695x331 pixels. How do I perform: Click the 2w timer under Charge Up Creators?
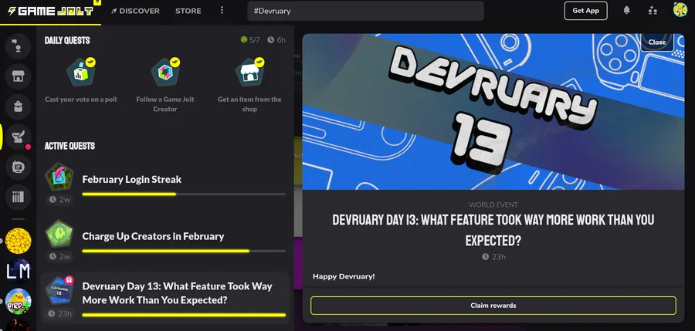pos(60,256)
